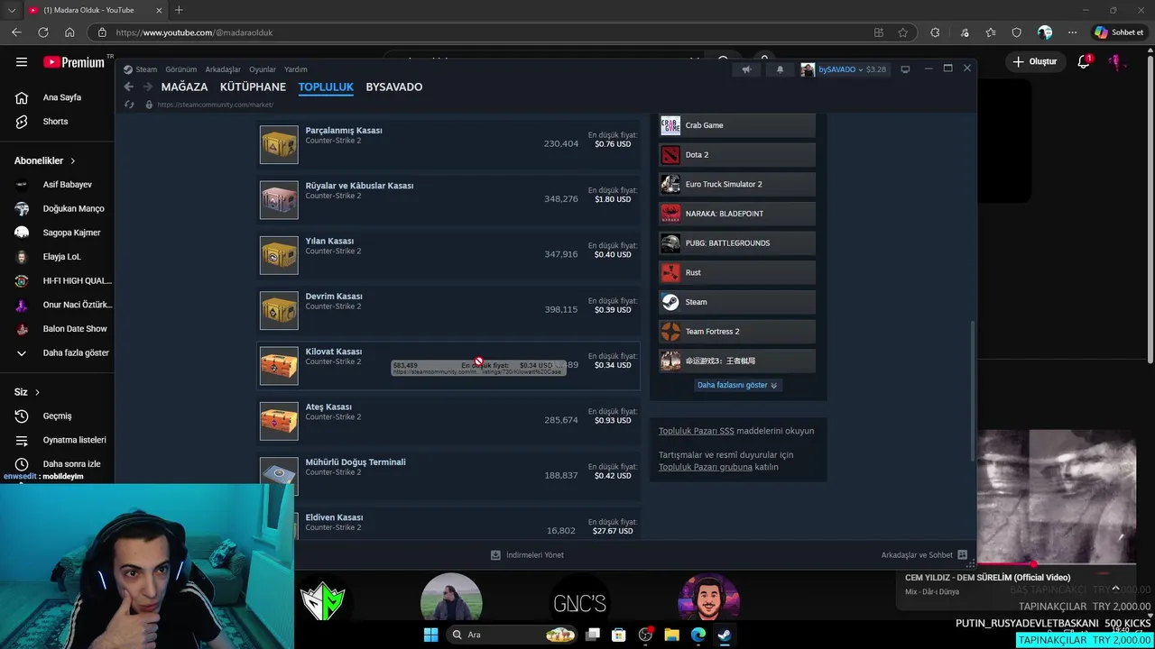Viewport: 1155px width, 649px height.
Task: Filter market by Rust
Action: click(737, 272)
